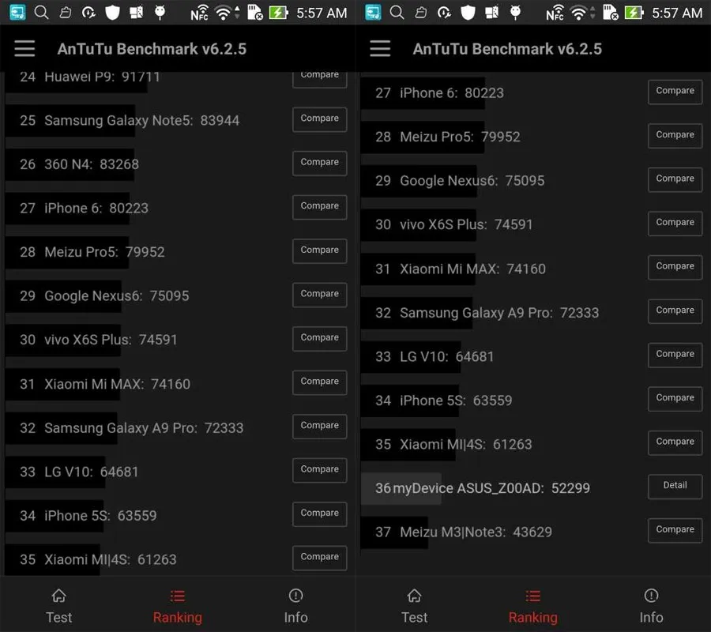The height and width of the screenshot is (632, 711).
Task: Compare with Google Nexus6 on left screen
Action: pyautogui.click(x=320, y=295)
